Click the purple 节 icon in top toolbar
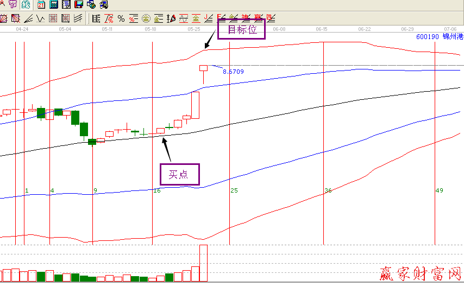This screenshot has width=464, height=287. [x=12, y=5]
